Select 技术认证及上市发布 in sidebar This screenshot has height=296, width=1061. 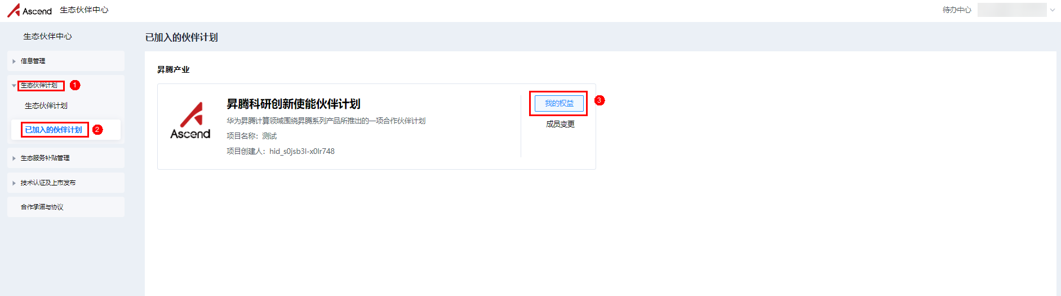point(48,183)
